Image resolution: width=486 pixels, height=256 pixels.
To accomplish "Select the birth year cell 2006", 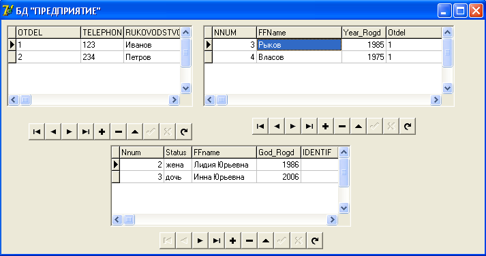I will (279, 177).
